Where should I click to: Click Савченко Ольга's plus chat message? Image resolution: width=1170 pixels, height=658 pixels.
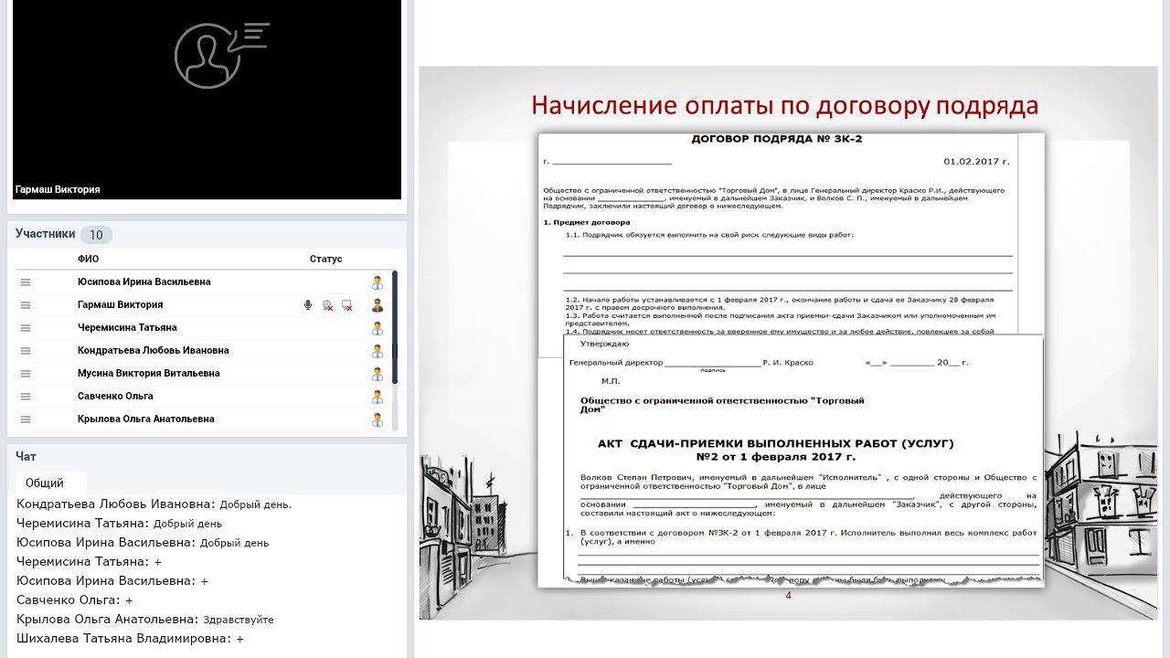coord(75,600)
